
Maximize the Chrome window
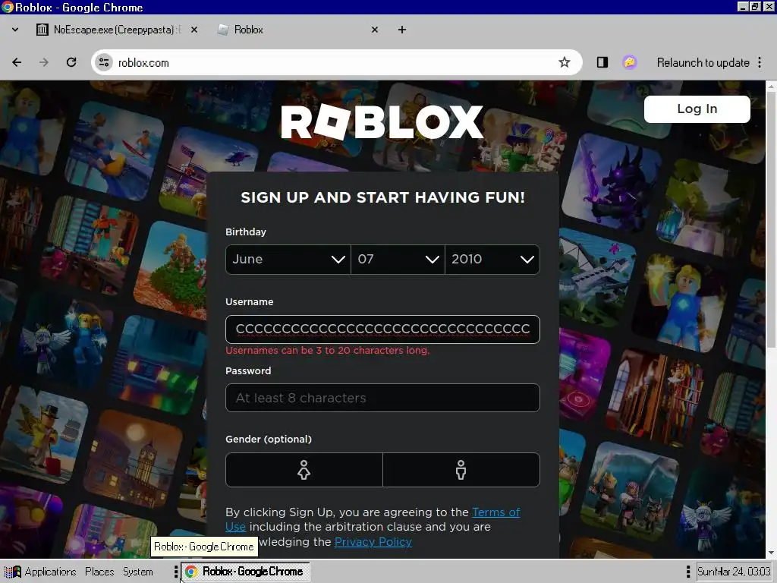(754, 7)
